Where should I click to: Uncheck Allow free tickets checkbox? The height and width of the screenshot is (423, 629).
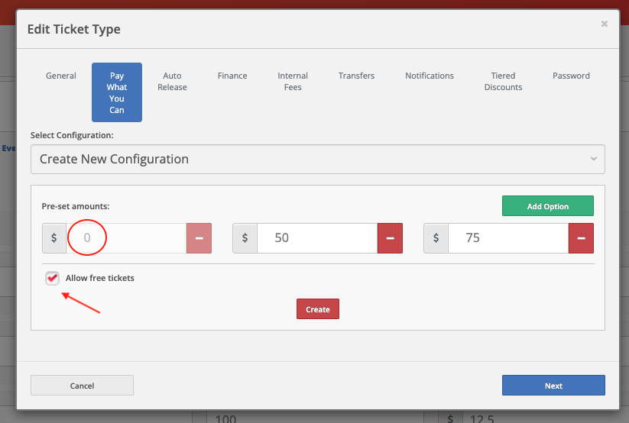click(x=52, y=278)
